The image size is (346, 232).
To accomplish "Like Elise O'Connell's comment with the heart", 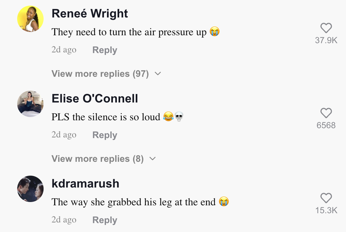I will pos(326,113).
